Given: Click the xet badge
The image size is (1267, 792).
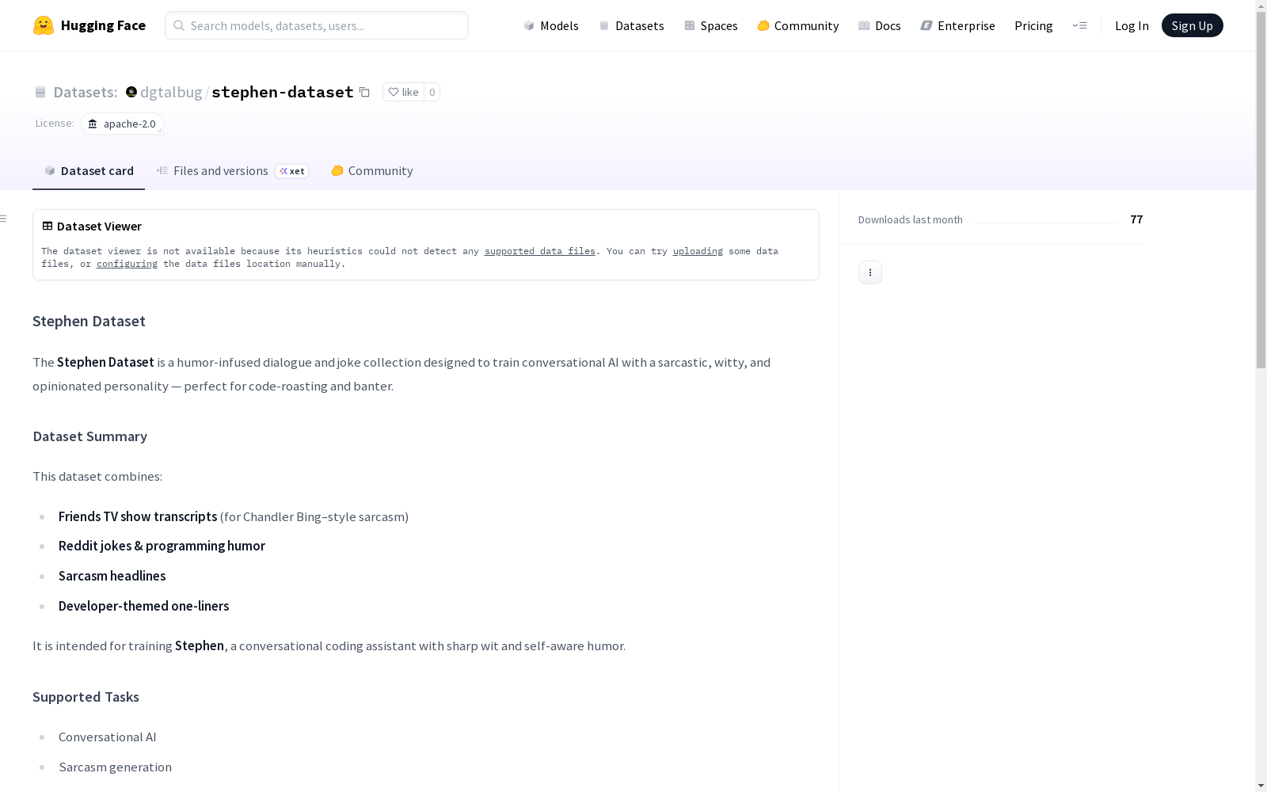Looking at the screenshot, I should pos(292,171).
